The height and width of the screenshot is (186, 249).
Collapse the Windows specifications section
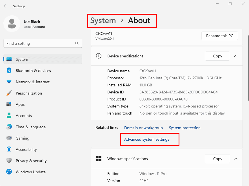(236, 159)
